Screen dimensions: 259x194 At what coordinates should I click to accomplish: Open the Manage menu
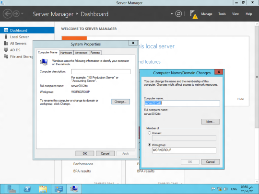[206, 14]
